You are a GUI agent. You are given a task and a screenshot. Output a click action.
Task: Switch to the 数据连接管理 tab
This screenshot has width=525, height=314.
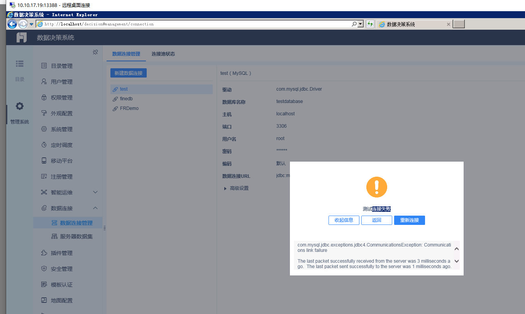(x=126, y=54)
